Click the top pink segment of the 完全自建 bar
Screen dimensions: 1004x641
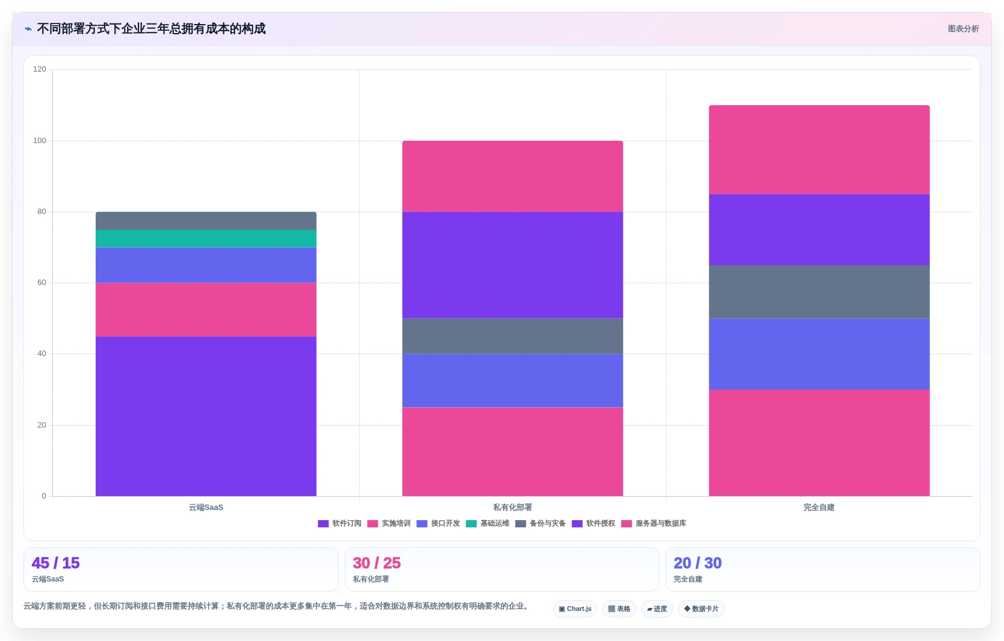(819, 150)
